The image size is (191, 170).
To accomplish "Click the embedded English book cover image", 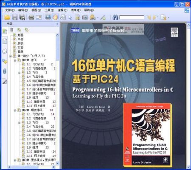I will click(147, 135).
